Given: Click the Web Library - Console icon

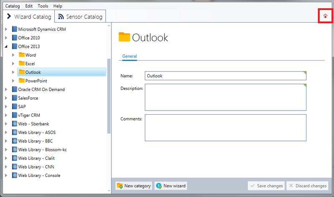Looking at the screenshot, I should tap(15, 175).
